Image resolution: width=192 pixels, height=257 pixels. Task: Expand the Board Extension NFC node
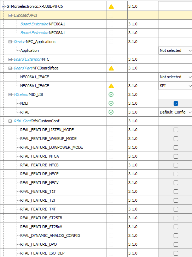(x=10, y=59)
